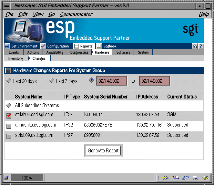Click IP address 130.62.70.116
Image resolution: width=214 pixels, height=185 pixels.
pos(149,125)
